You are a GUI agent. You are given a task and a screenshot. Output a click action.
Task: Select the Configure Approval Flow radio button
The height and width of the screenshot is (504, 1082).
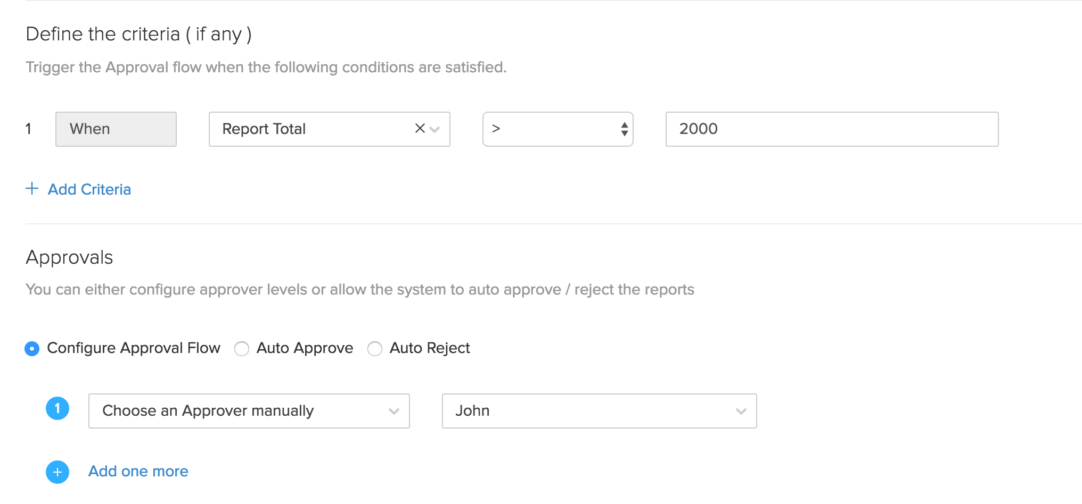(32, 349)
